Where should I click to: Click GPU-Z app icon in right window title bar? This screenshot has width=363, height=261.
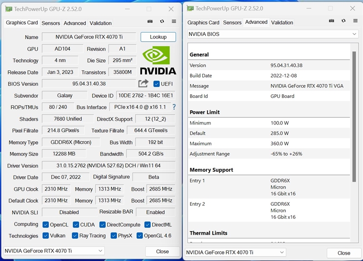190,8
